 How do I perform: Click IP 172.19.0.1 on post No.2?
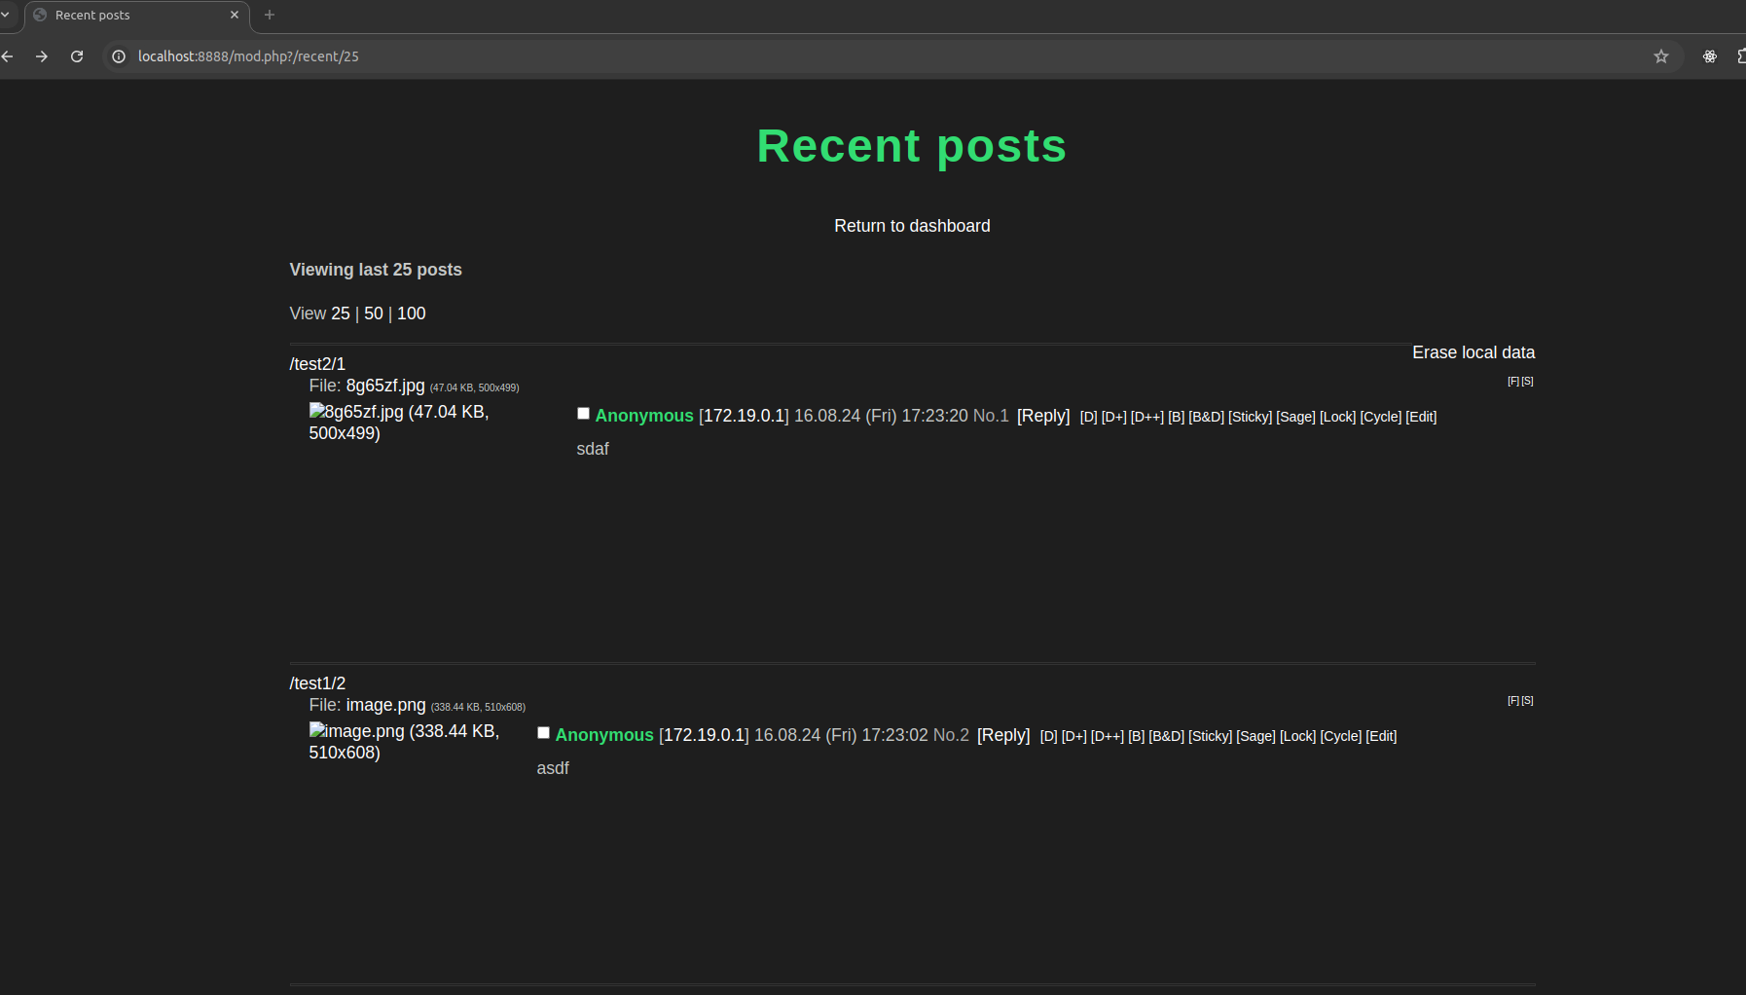704,735
